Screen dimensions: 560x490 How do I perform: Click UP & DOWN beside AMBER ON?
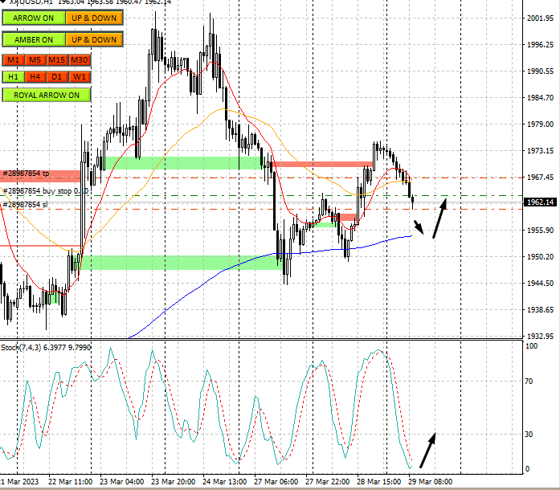(94, 39)
